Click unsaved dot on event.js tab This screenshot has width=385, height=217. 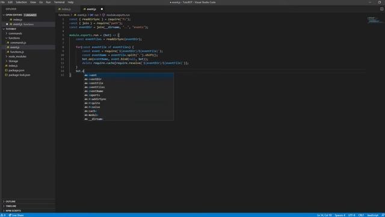pos(102,9)
